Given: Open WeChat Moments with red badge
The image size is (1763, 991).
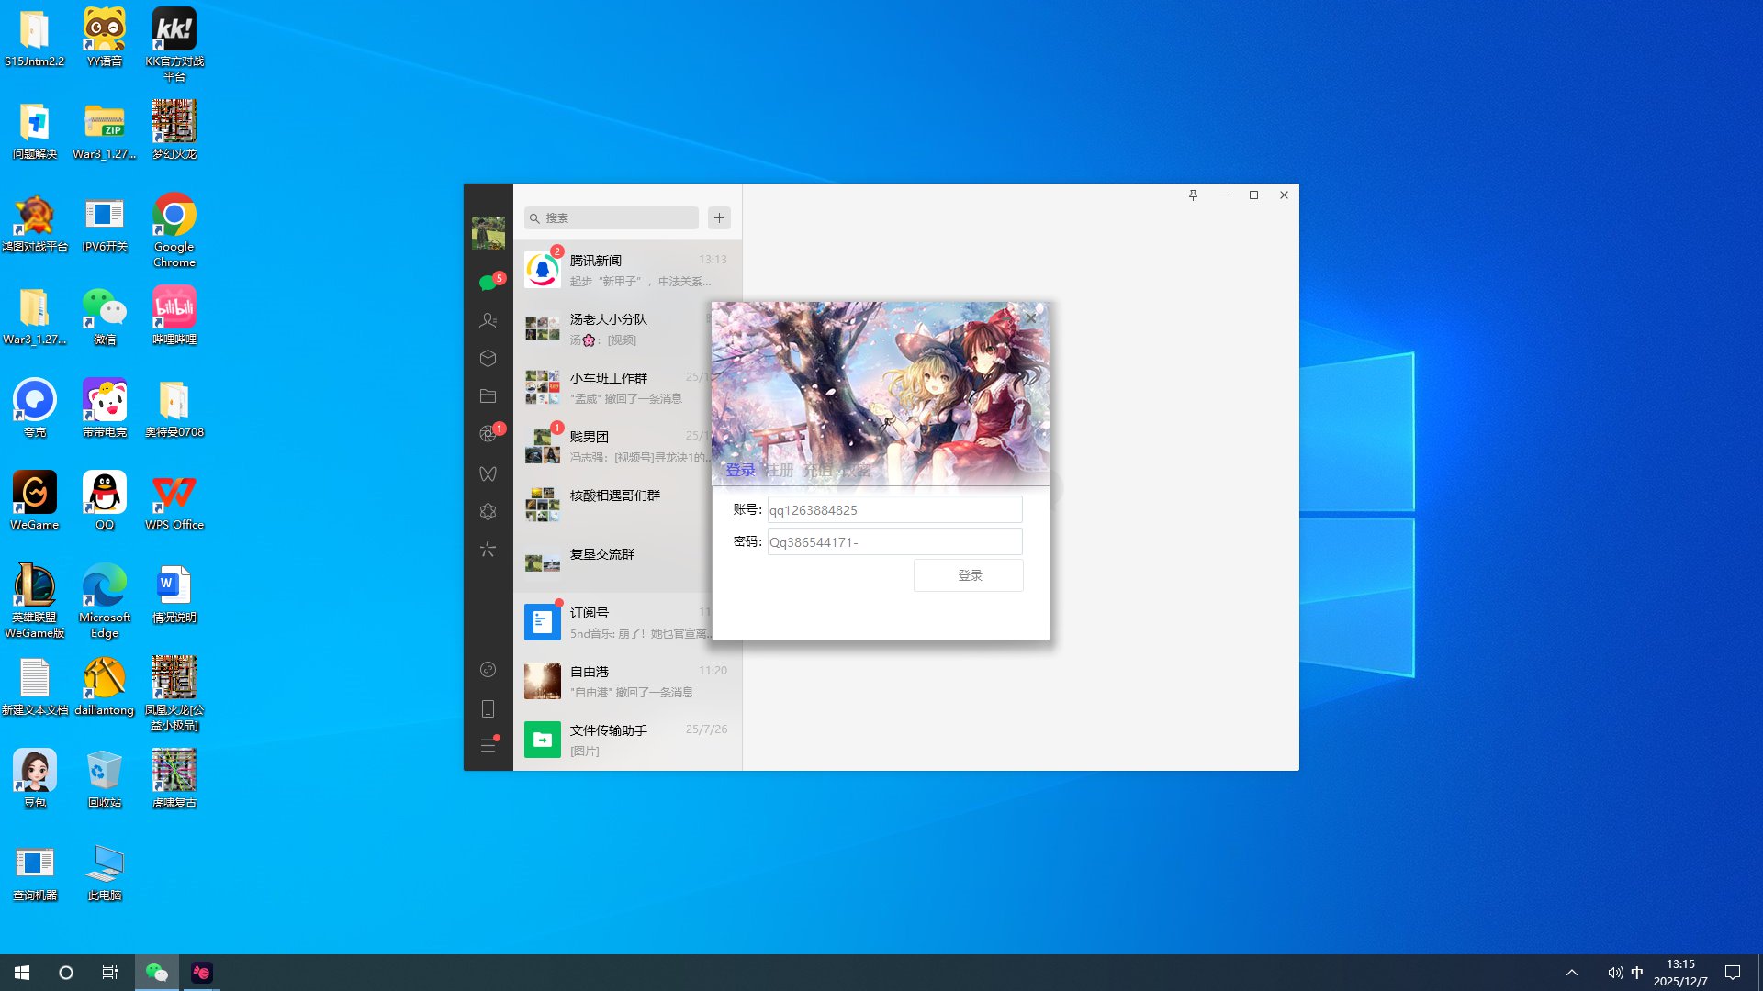Looking at the screenshot, I should (x=488, y=434).
